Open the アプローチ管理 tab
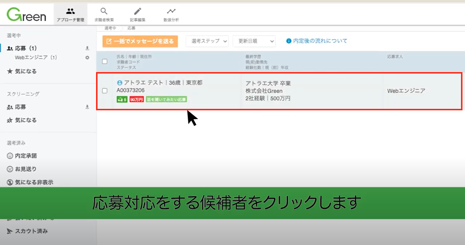465x245 pixels. [70, 14]
